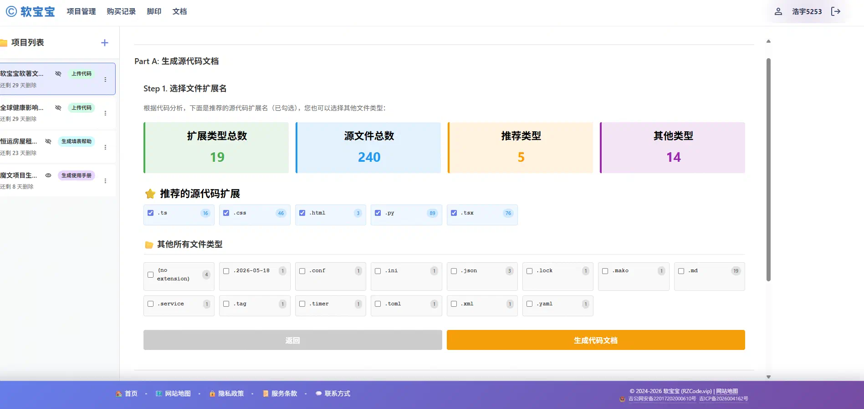Click the scroll up arrow

[768, 41]
